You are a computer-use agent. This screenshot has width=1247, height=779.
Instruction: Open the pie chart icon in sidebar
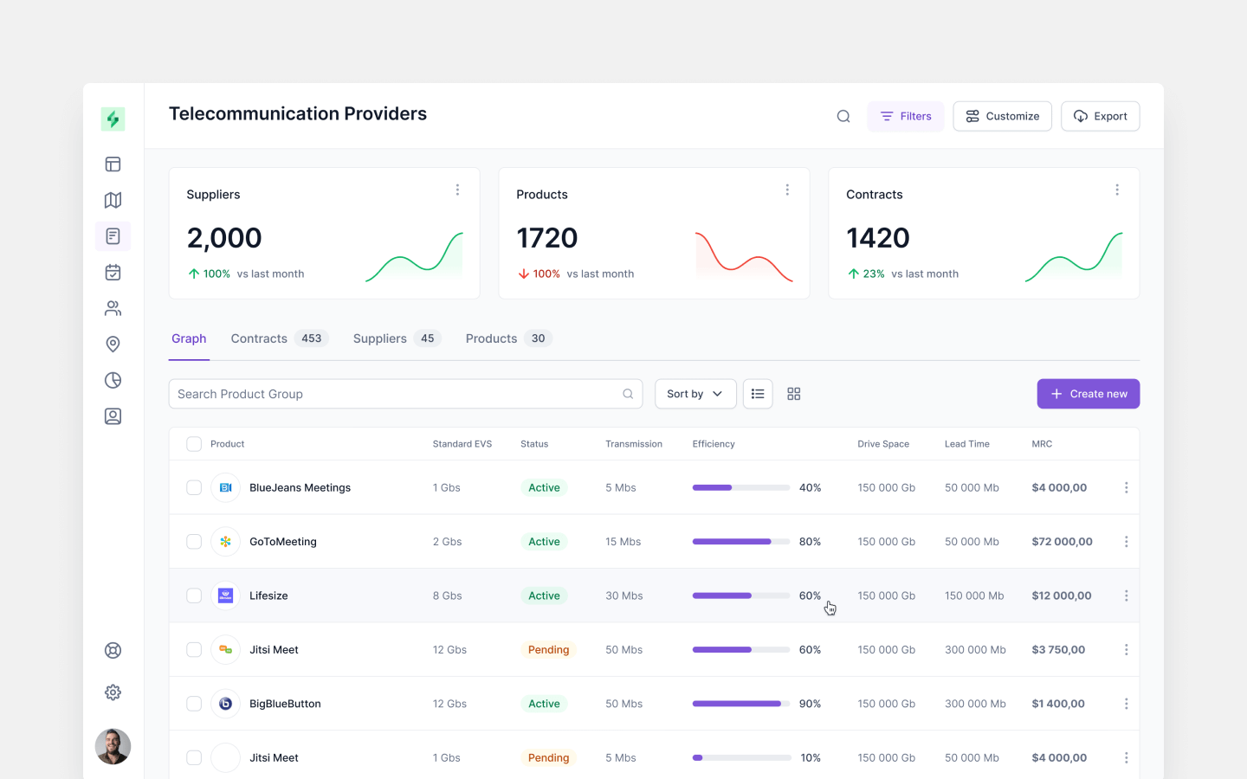click(x=113, y=380)
